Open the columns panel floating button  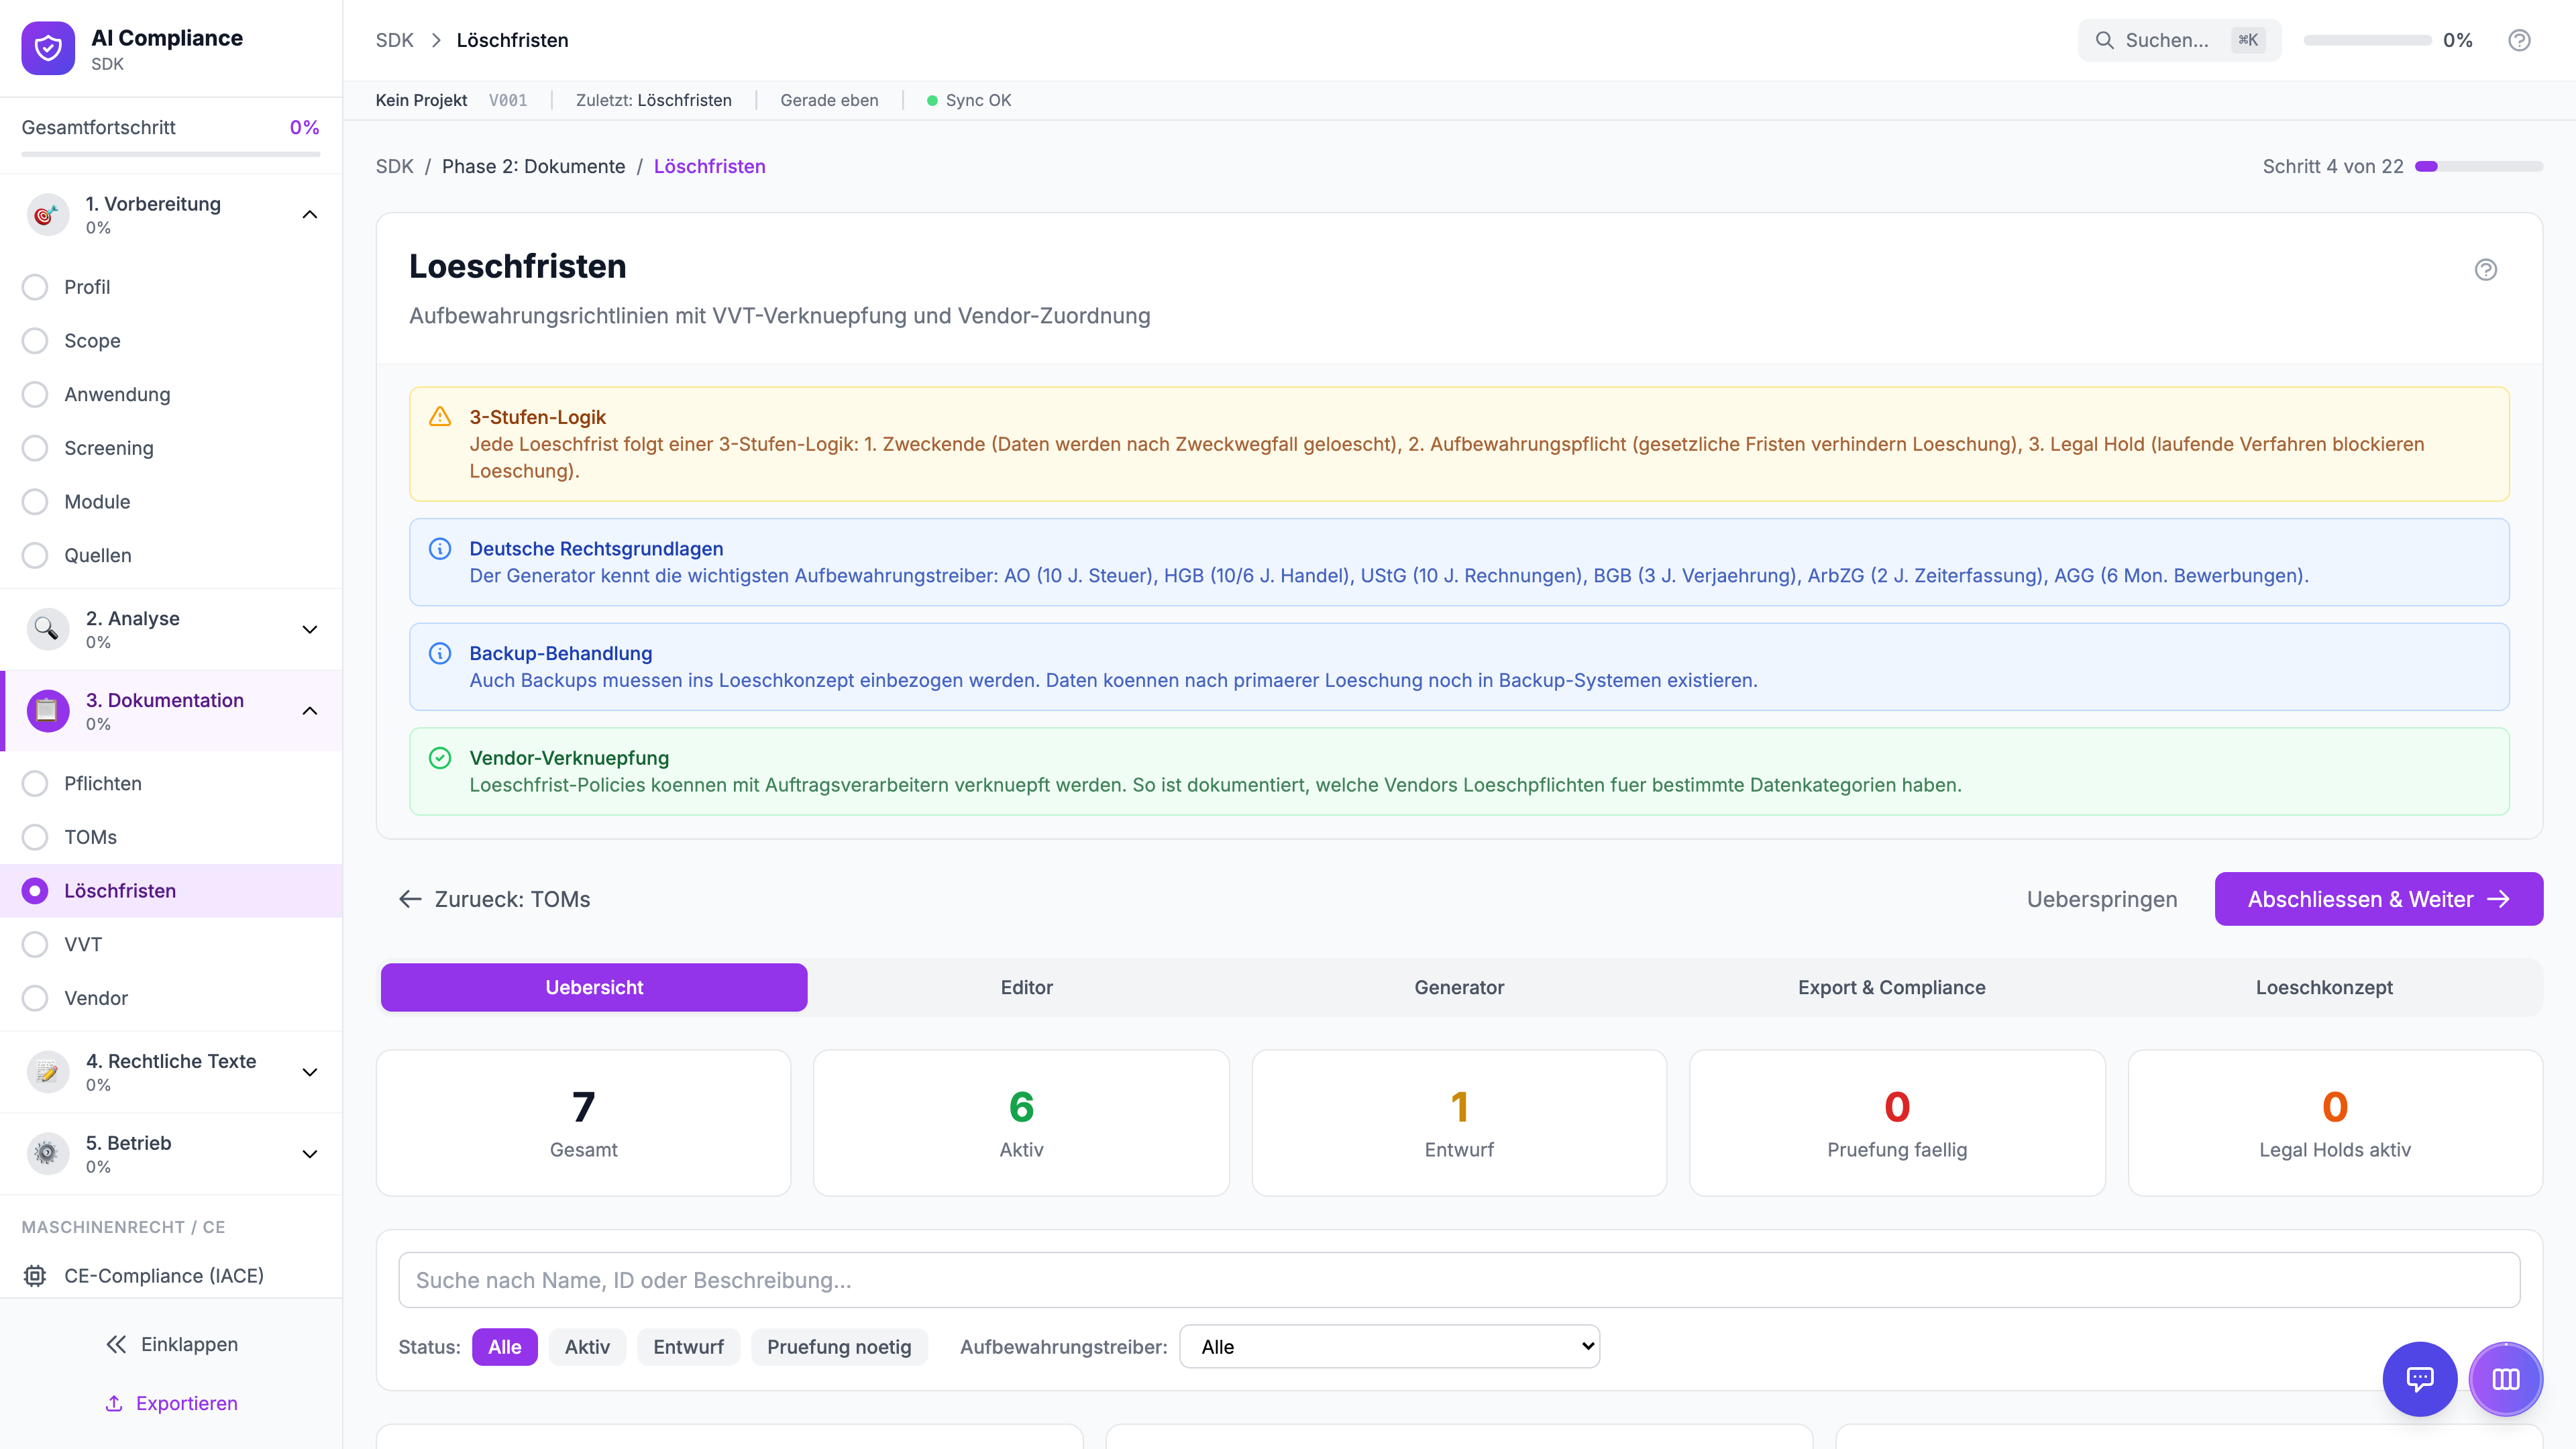pos(2505,1379)
